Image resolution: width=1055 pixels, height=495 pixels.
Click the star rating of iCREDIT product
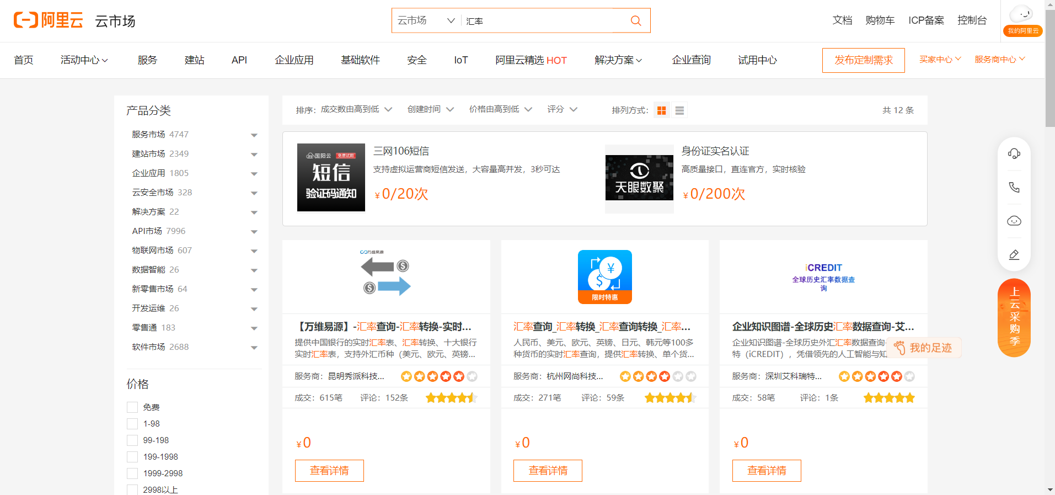[889, 398]
